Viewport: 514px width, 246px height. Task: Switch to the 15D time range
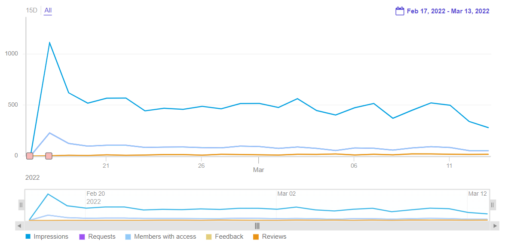(x=32, y=10)
